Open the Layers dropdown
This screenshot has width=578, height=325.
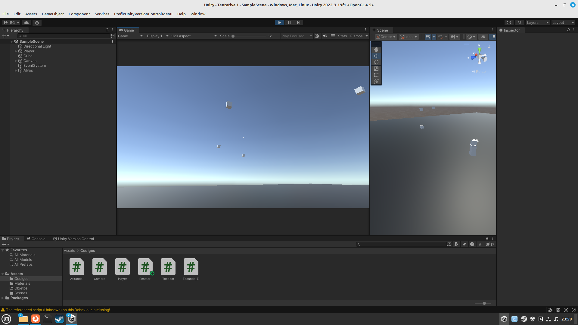[x=537, y=23]
